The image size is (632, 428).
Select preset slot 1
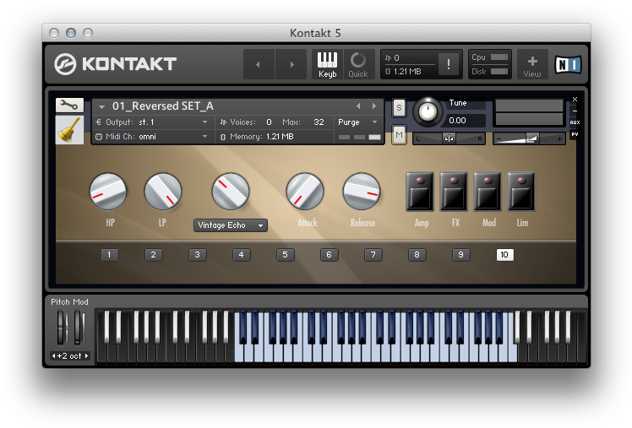tap(109, 254)
